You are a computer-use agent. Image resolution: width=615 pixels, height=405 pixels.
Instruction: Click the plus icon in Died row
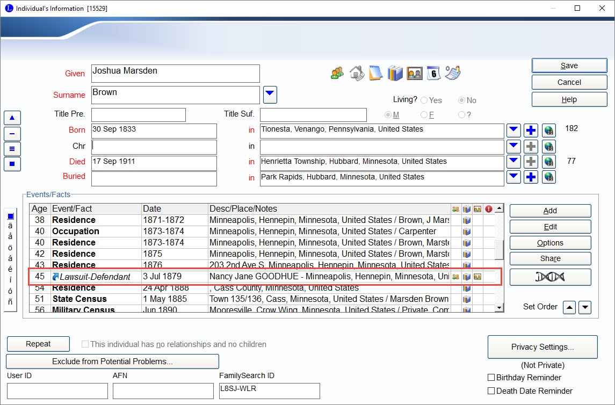[x=531, y=162]
